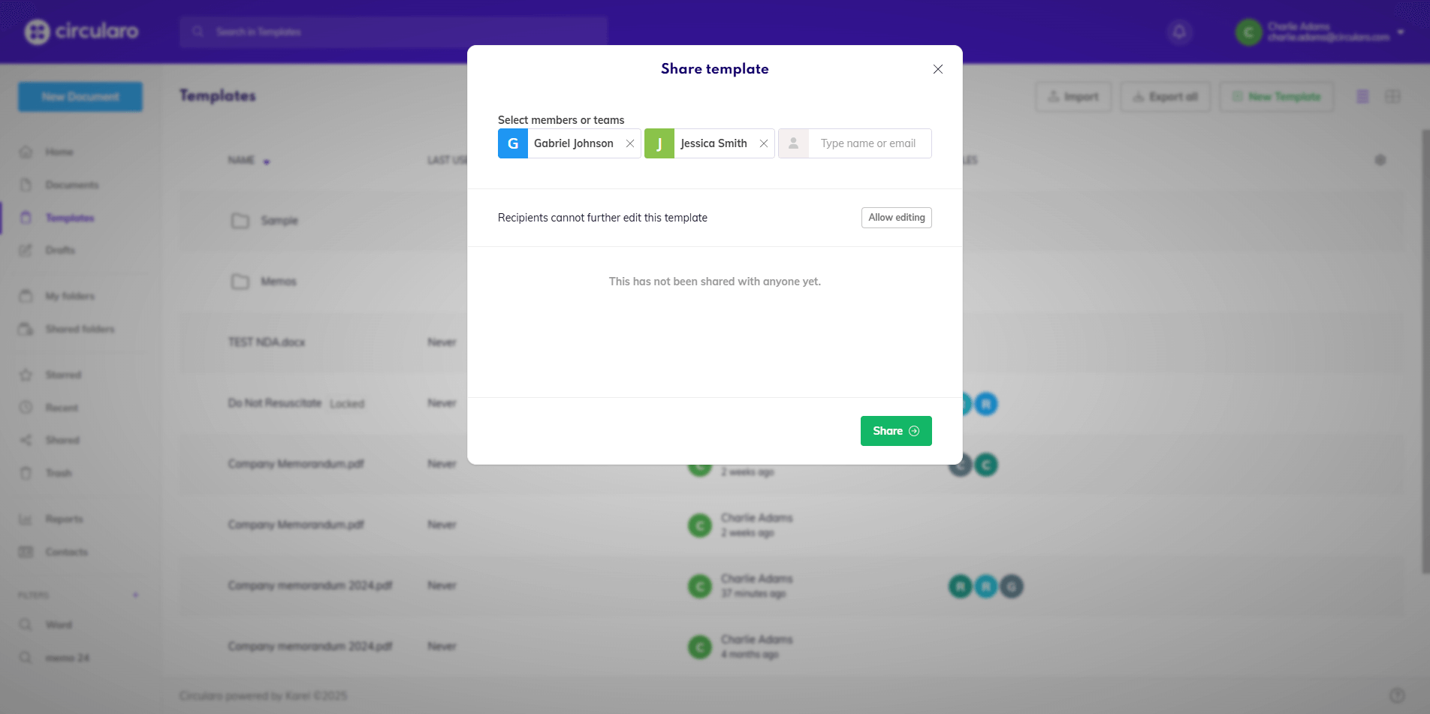
Task: Close the Share template dialog
Action: [x=937, y=69]
